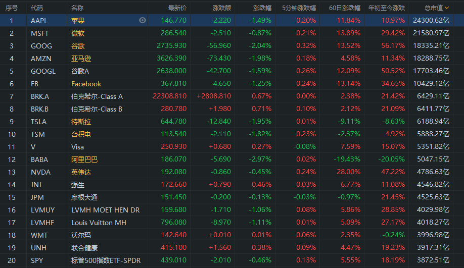464x268 pixels.
Task: Open stock name 伯克希尔-Class B
Action: click(x=97, y=109)
